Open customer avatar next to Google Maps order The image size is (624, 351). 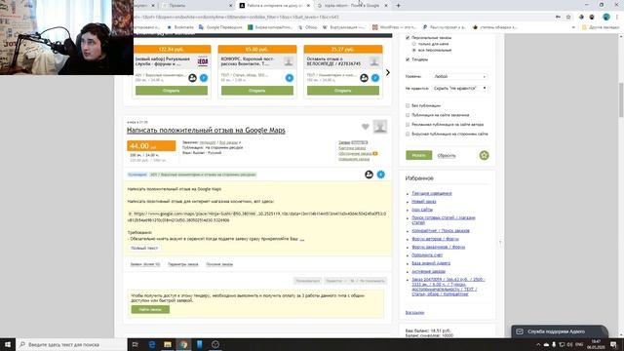380,127
